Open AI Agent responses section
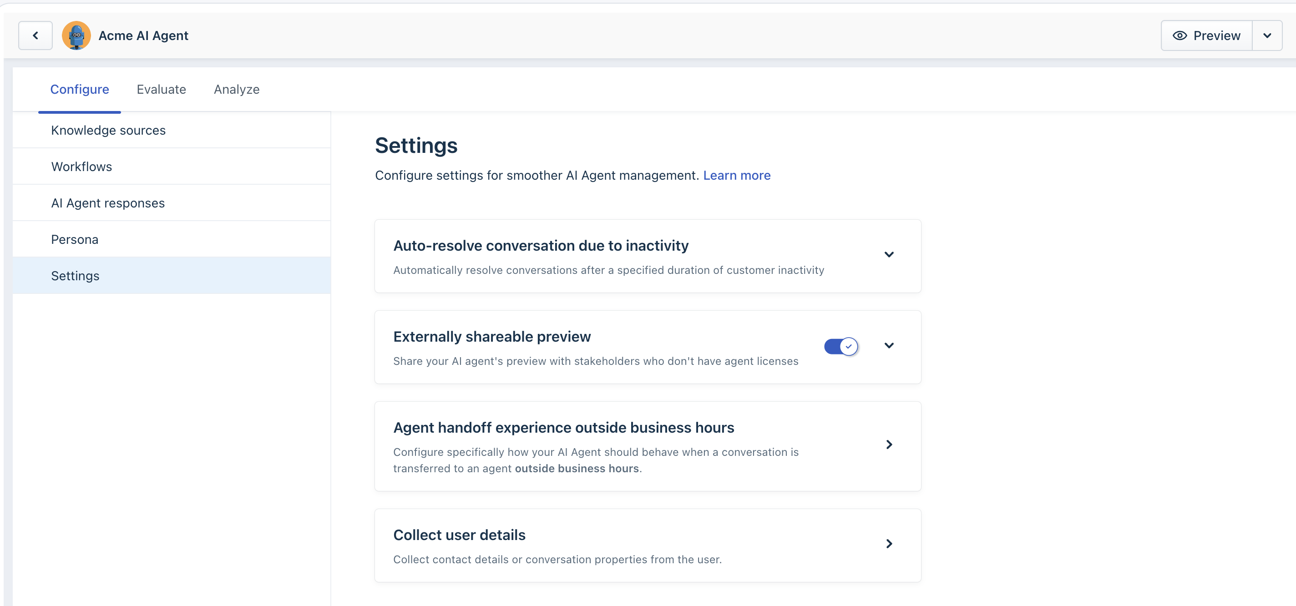 point(108,203)
